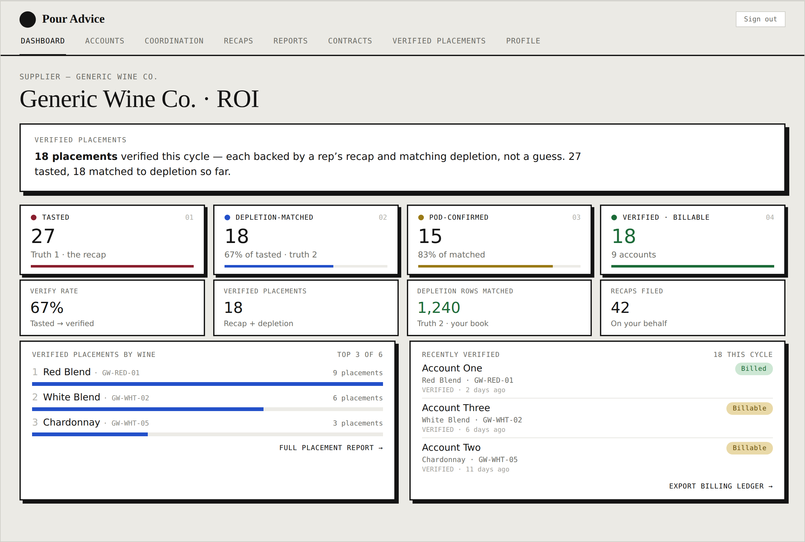The image size is (805, 542).
Task: Click the POD-Confirmed gold progress bar
Action: (x=499, y=266)
